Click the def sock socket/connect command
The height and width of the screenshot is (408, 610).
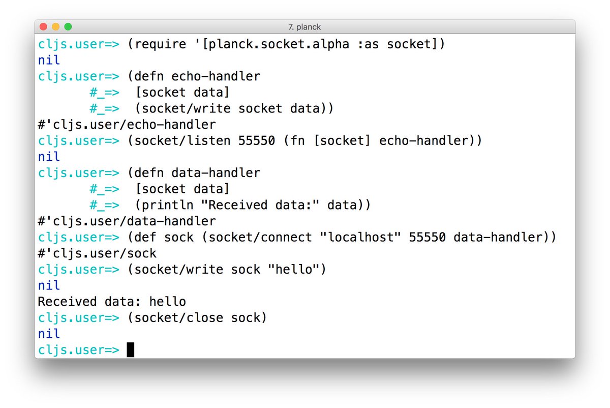point(342,237)
